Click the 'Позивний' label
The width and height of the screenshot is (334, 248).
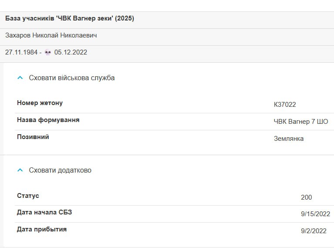click(x=33, y=137)
